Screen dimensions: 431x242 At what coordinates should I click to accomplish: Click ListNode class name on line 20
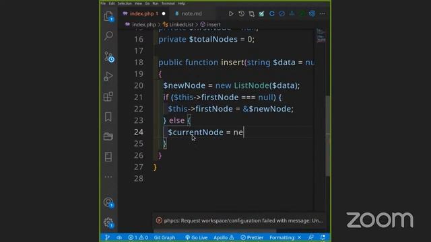[251, 85]
